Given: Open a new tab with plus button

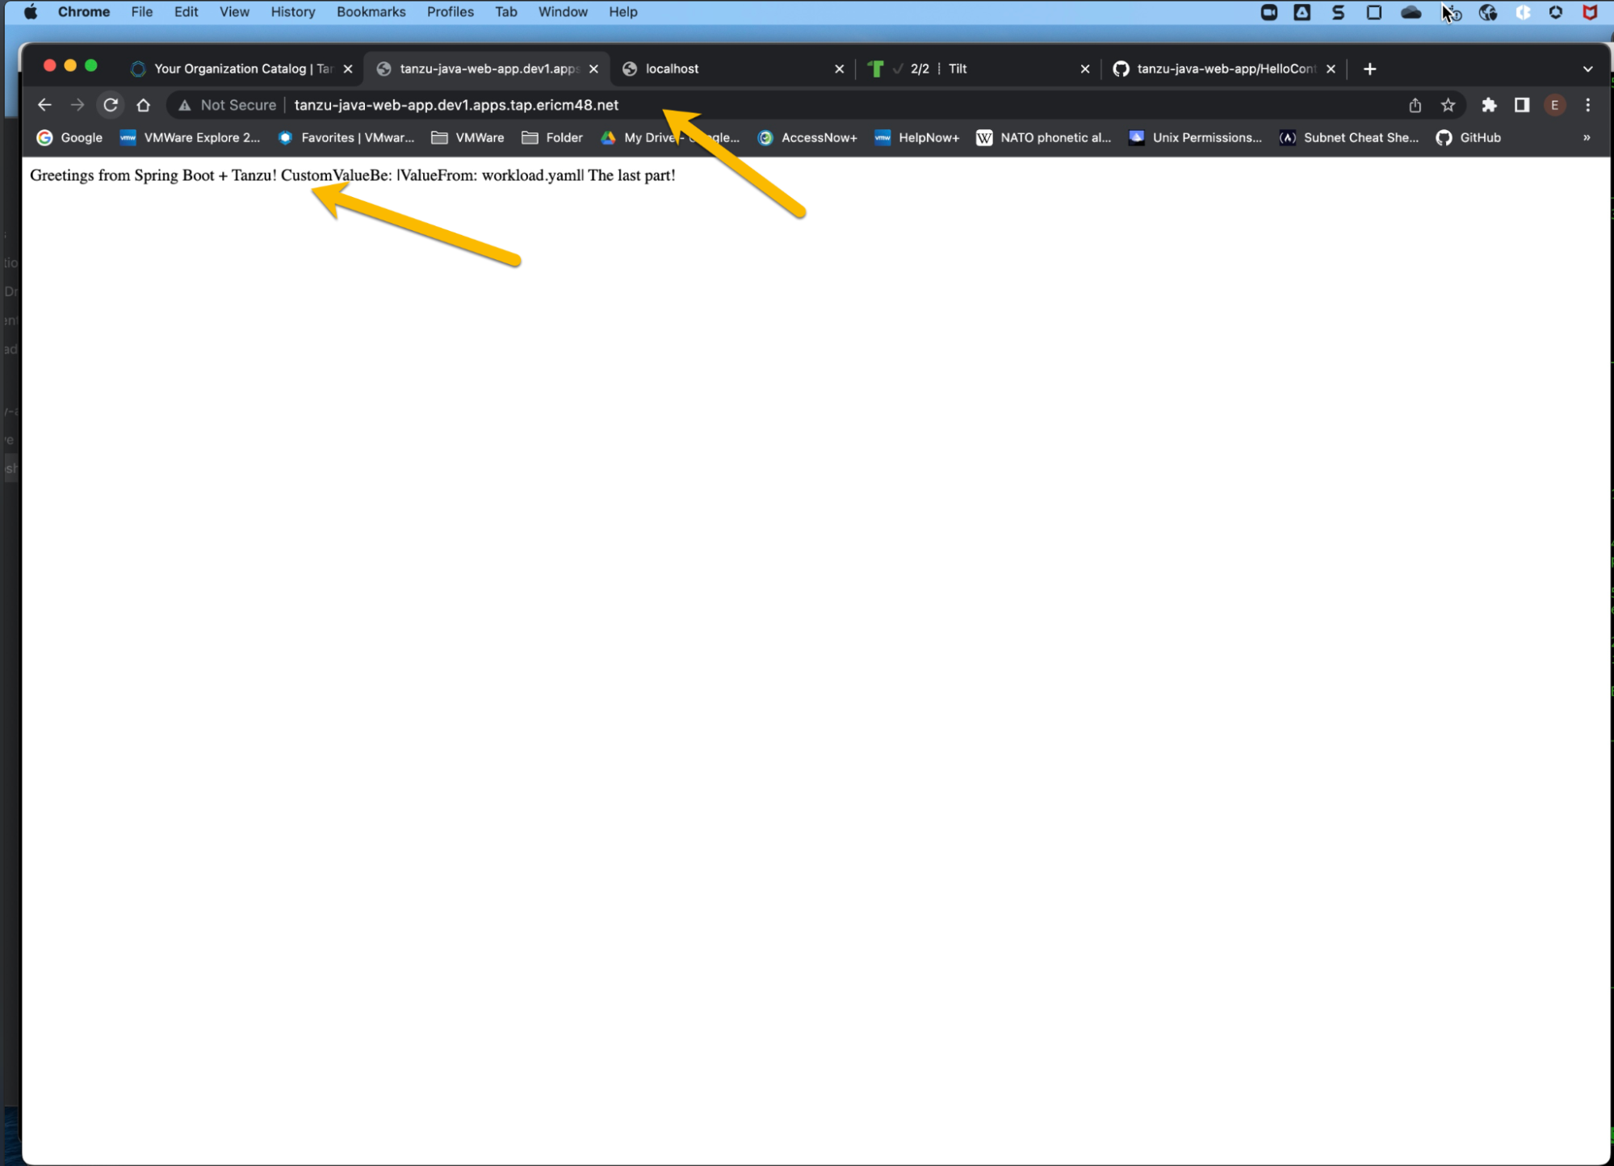Looking at the screenshot, I should tap(1369, 69).
